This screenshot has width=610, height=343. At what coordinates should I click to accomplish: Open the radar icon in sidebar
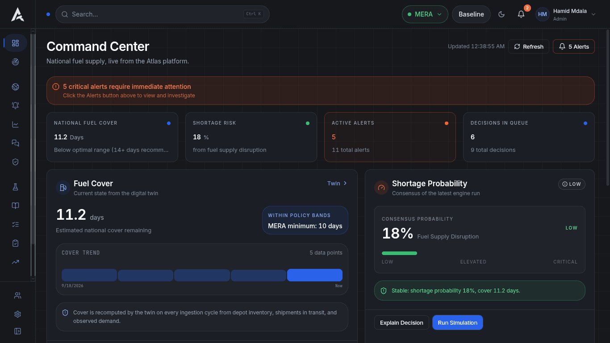(15, 62)
